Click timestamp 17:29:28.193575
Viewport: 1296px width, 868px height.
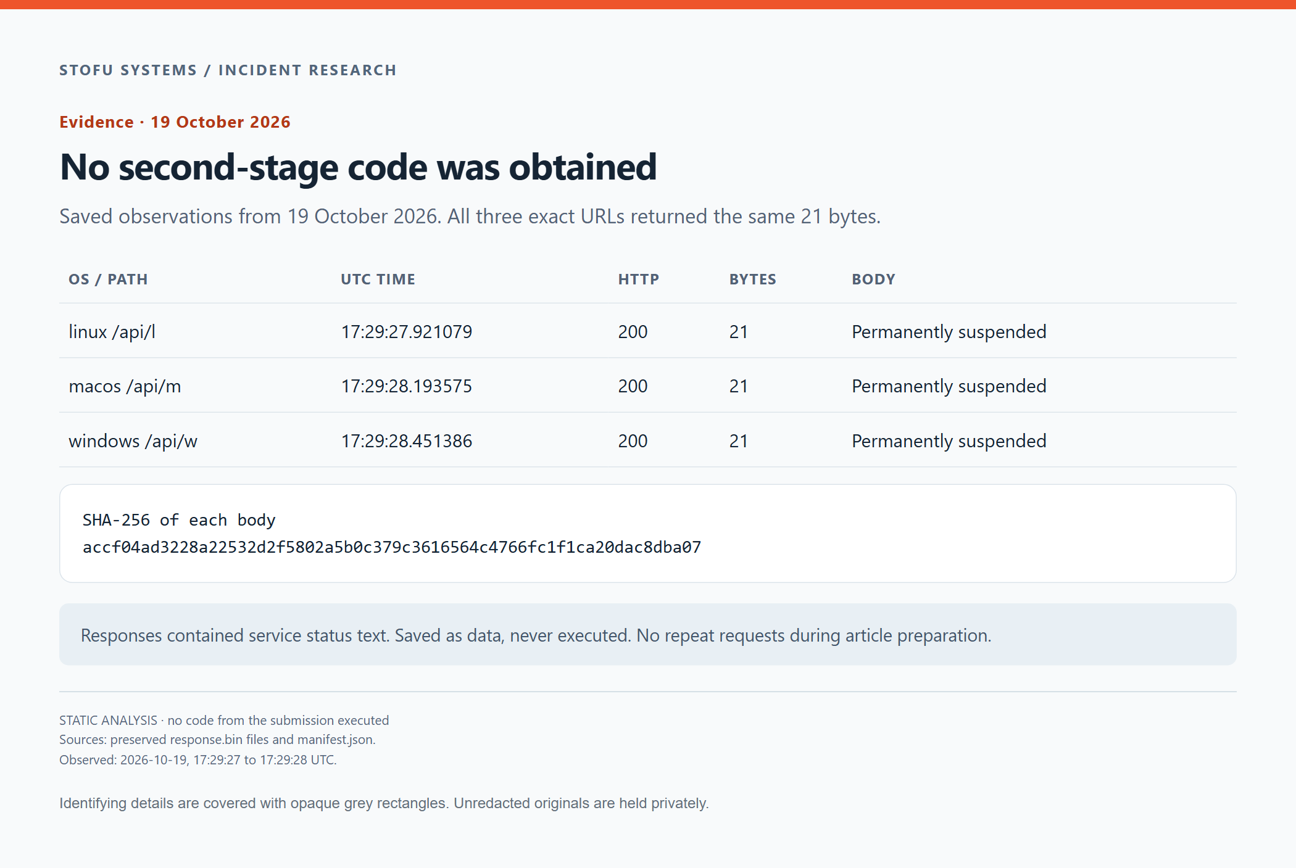(x=406, y=386)
